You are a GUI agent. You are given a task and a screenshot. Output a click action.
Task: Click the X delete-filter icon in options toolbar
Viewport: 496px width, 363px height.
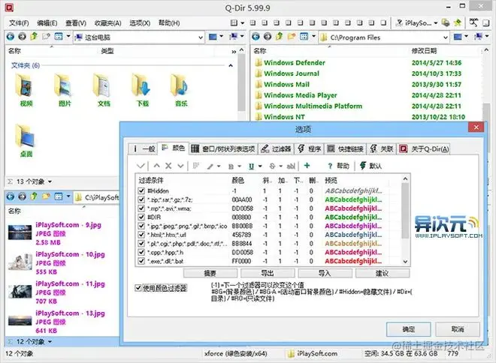click(x=168, y=166)
